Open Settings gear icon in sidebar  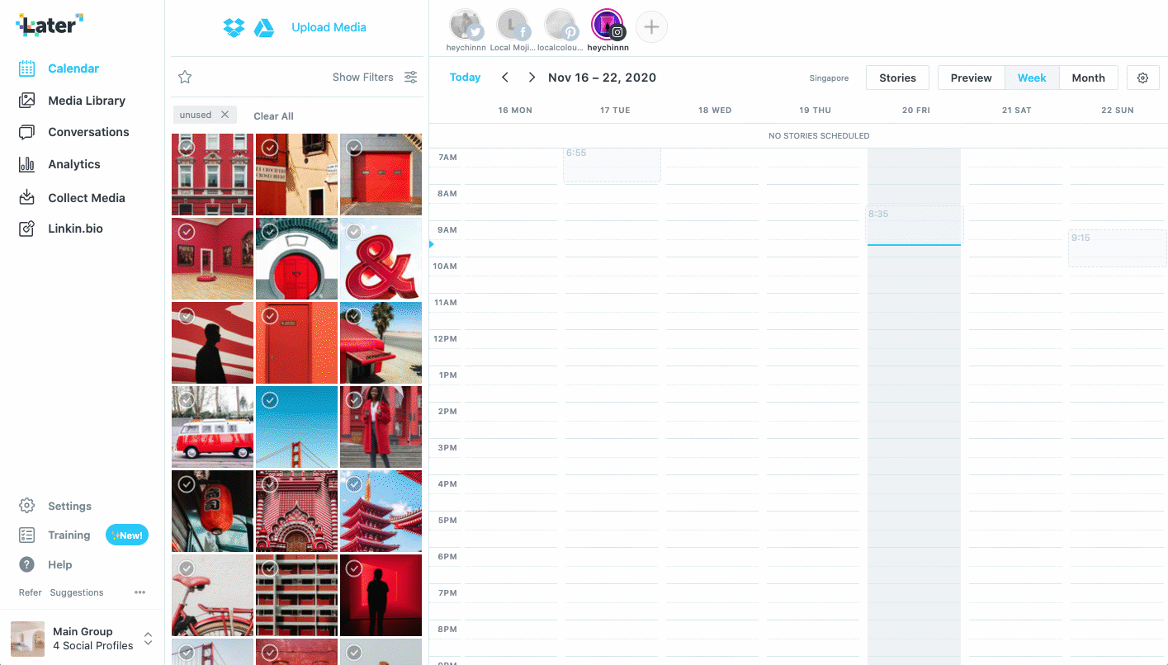point(27,506)
